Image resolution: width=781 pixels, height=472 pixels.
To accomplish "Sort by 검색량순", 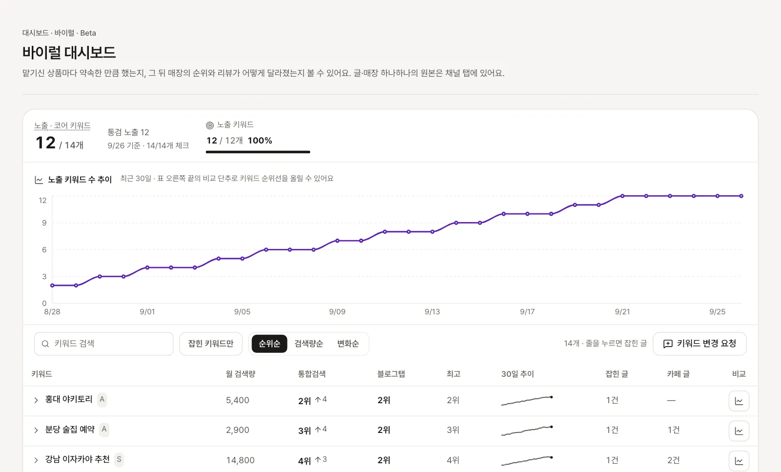I will pos(308,344).
